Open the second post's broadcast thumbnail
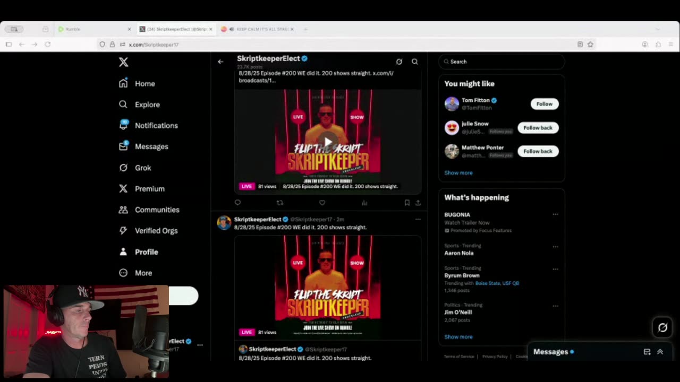This screenshot has width=680, height=382. click(328, 286)
